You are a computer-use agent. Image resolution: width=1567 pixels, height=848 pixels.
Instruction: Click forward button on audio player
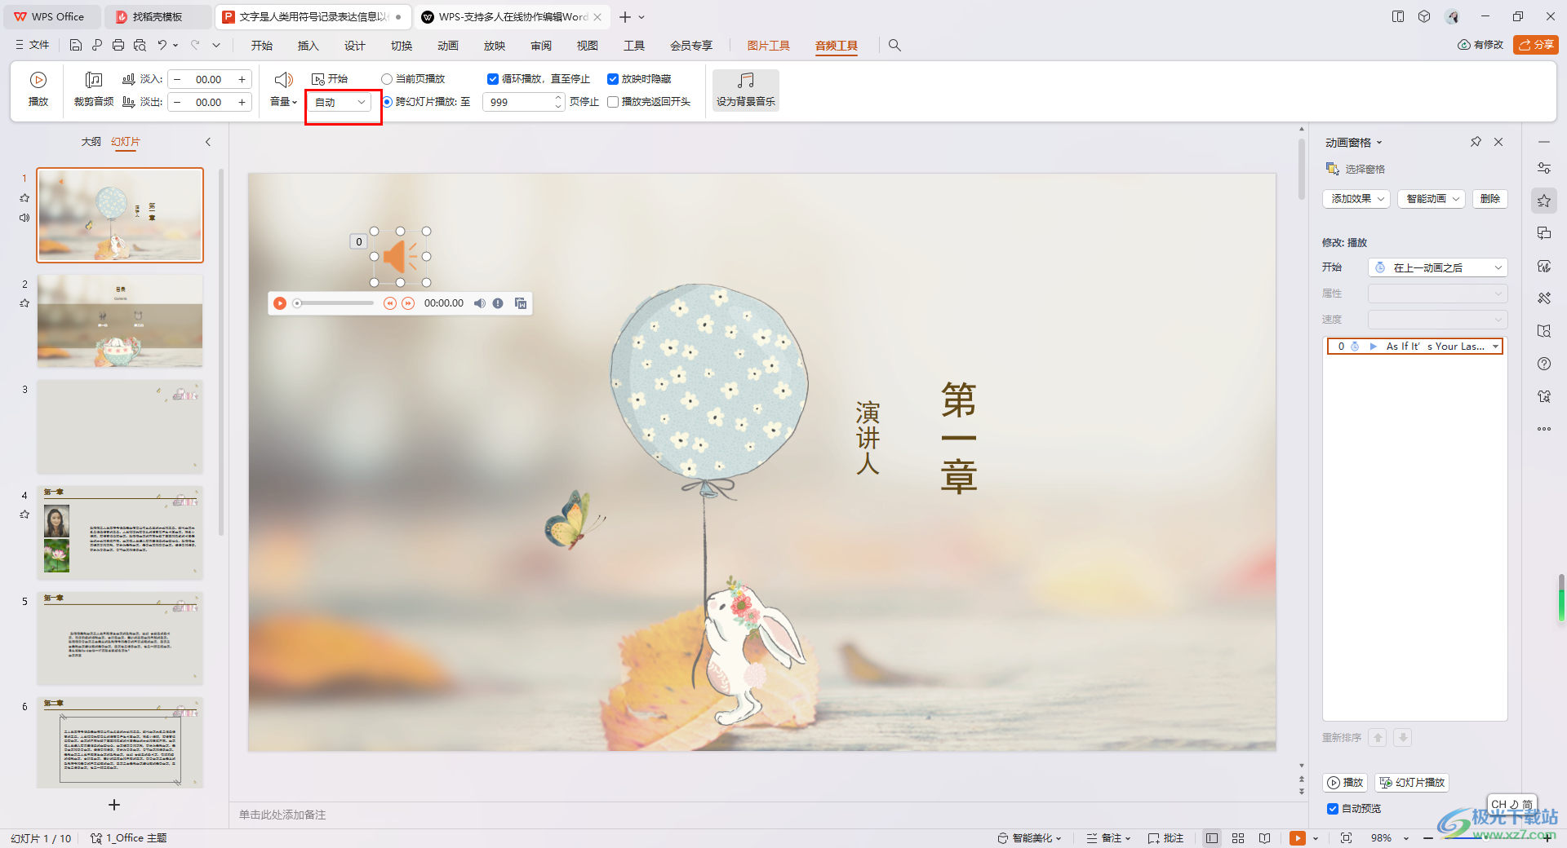point(408,303)
